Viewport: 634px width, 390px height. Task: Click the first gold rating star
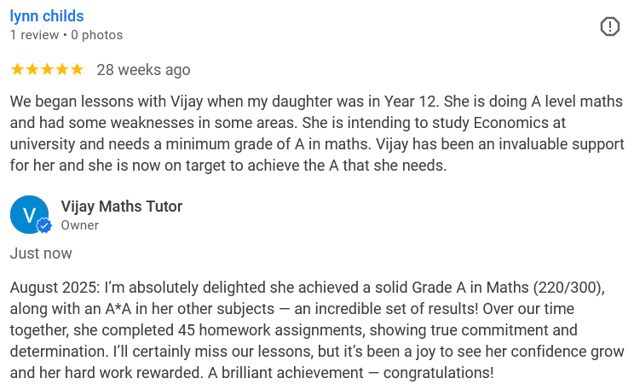coord(17,69)
